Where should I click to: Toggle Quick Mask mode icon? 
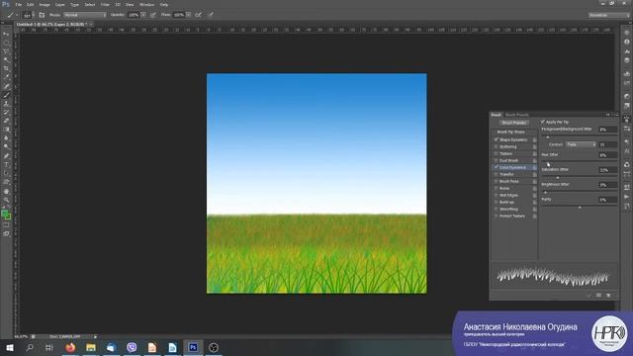[x=6, y=224]
